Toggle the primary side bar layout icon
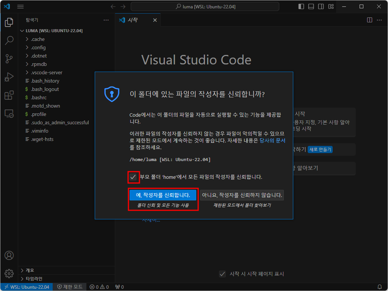Viewport: 388px width, 291px height. [x=301, y=7]
